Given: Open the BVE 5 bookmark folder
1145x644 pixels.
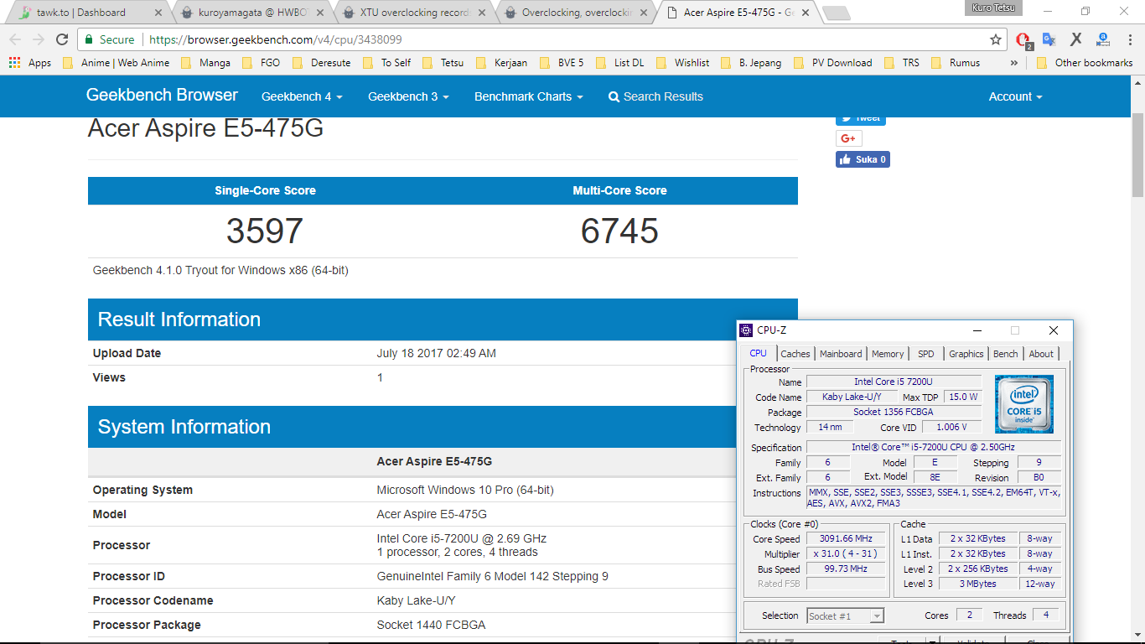Looking at the screenshot, I should coord(562,63).
